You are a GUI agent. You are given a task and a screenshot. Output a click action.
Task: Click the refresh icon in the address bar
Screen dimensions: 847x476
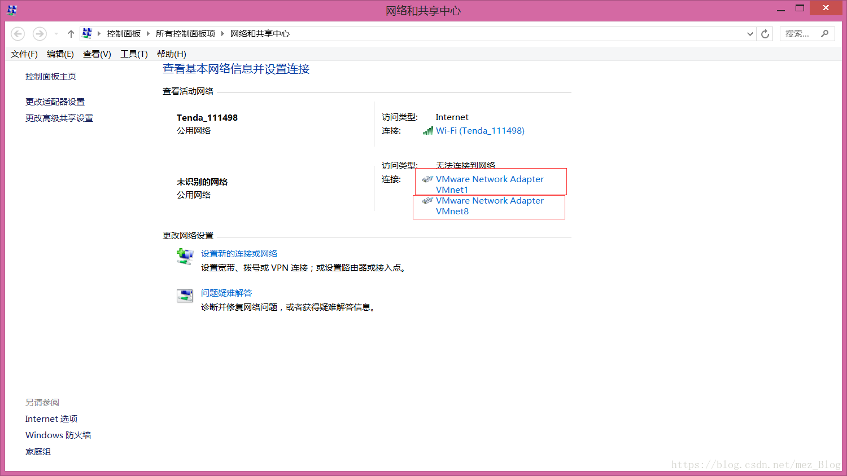click(765, 33)
